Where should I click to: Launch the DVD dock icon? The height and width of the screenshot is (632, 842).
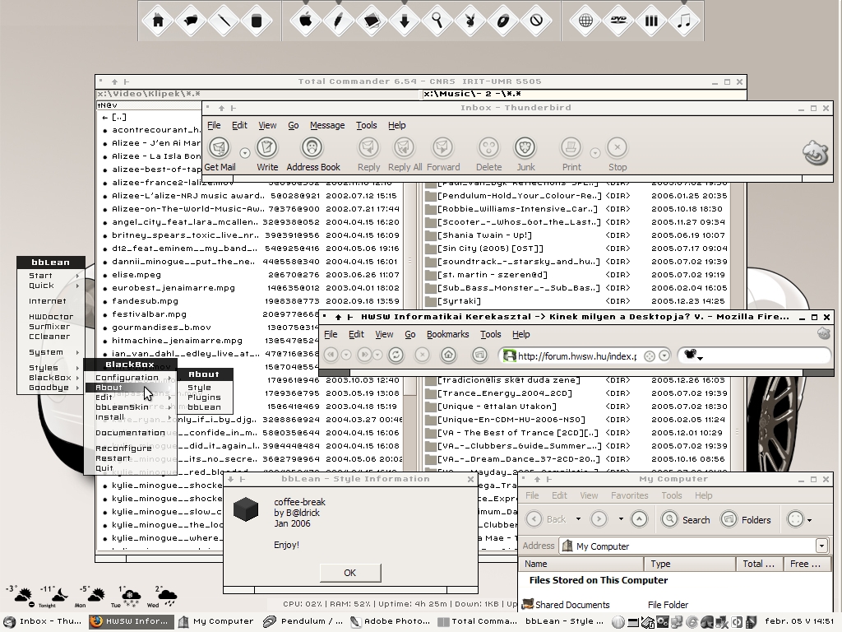click(618, 21)
